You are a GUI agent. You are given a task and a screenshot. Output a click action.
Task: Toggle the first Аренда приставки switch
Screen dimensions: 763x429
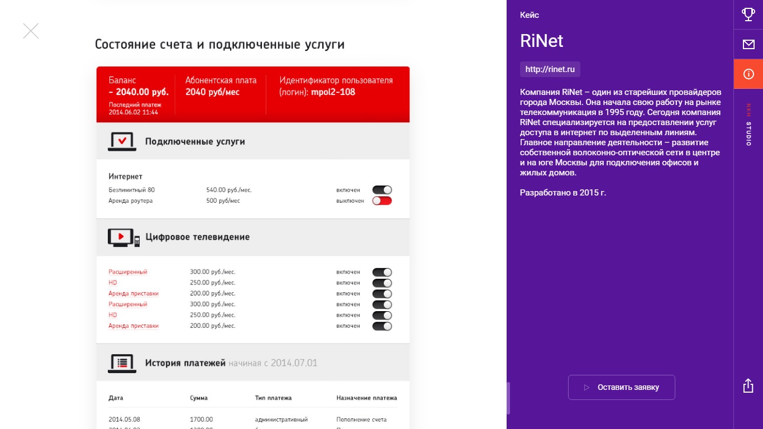pos(382,294)
